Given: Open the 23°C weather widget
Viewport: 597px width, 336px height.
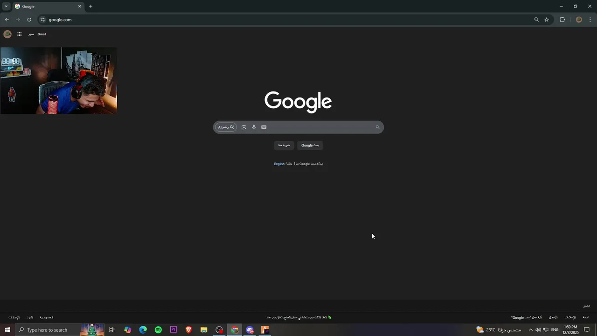Looking at the screenshot, I should (498, 330).
